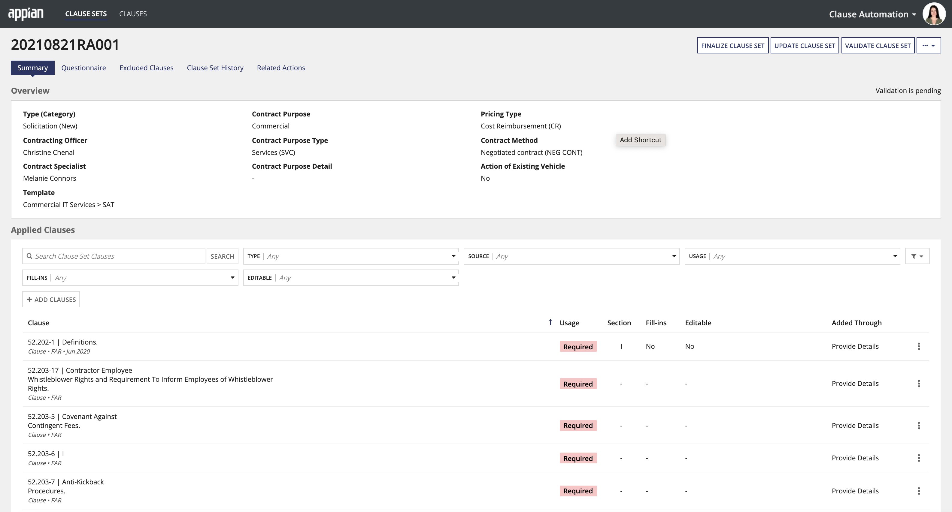Switch to the Excluded Clauses tab
This screenshot has height=512, width=952.
(146, 68)
